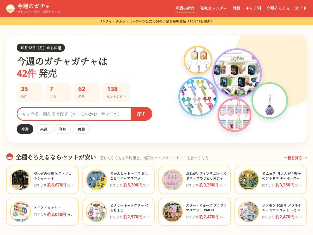Image resolution: width=313 pixels, height=235 pixels.
Task: Open ガイド navigation item
Action: (301, 8)
